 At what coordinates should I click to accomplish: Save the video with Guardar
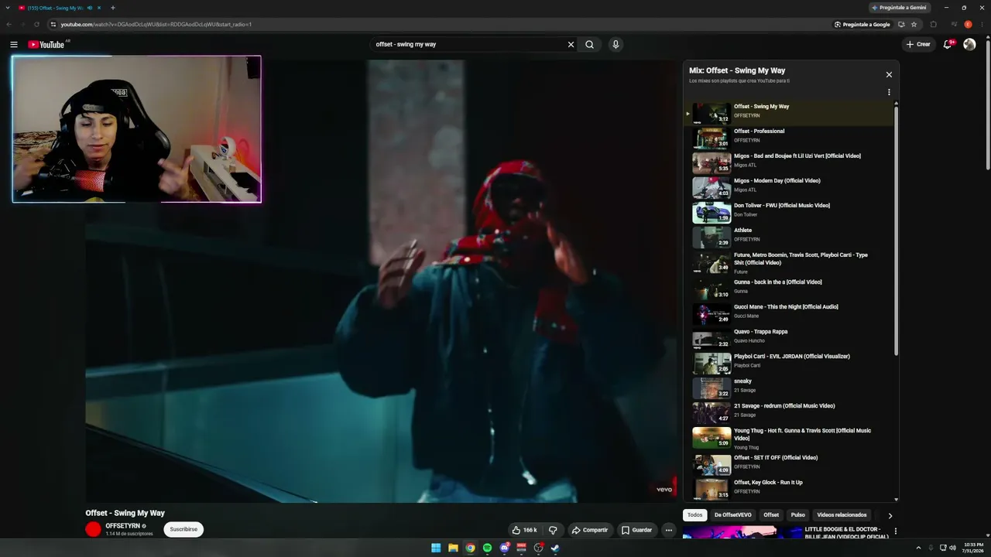click(636, 530)
